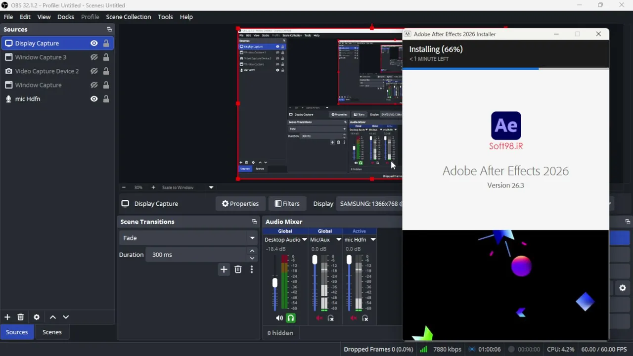Viewport: 633px width, 356px height.
Task: Click the Ae logo in the installer
Action: tap(506, 126)
